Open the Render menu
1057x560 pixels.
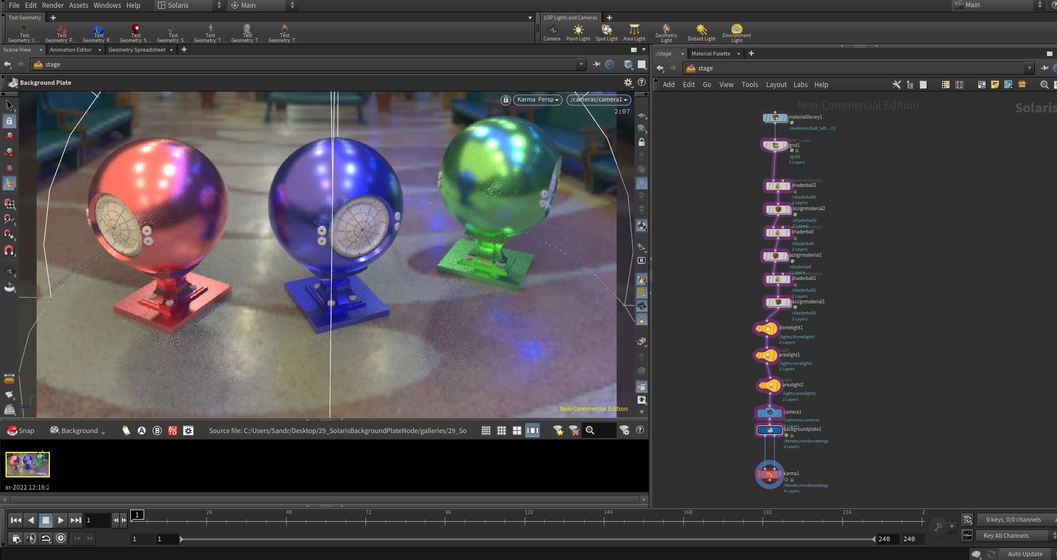(x=53, y=6)
